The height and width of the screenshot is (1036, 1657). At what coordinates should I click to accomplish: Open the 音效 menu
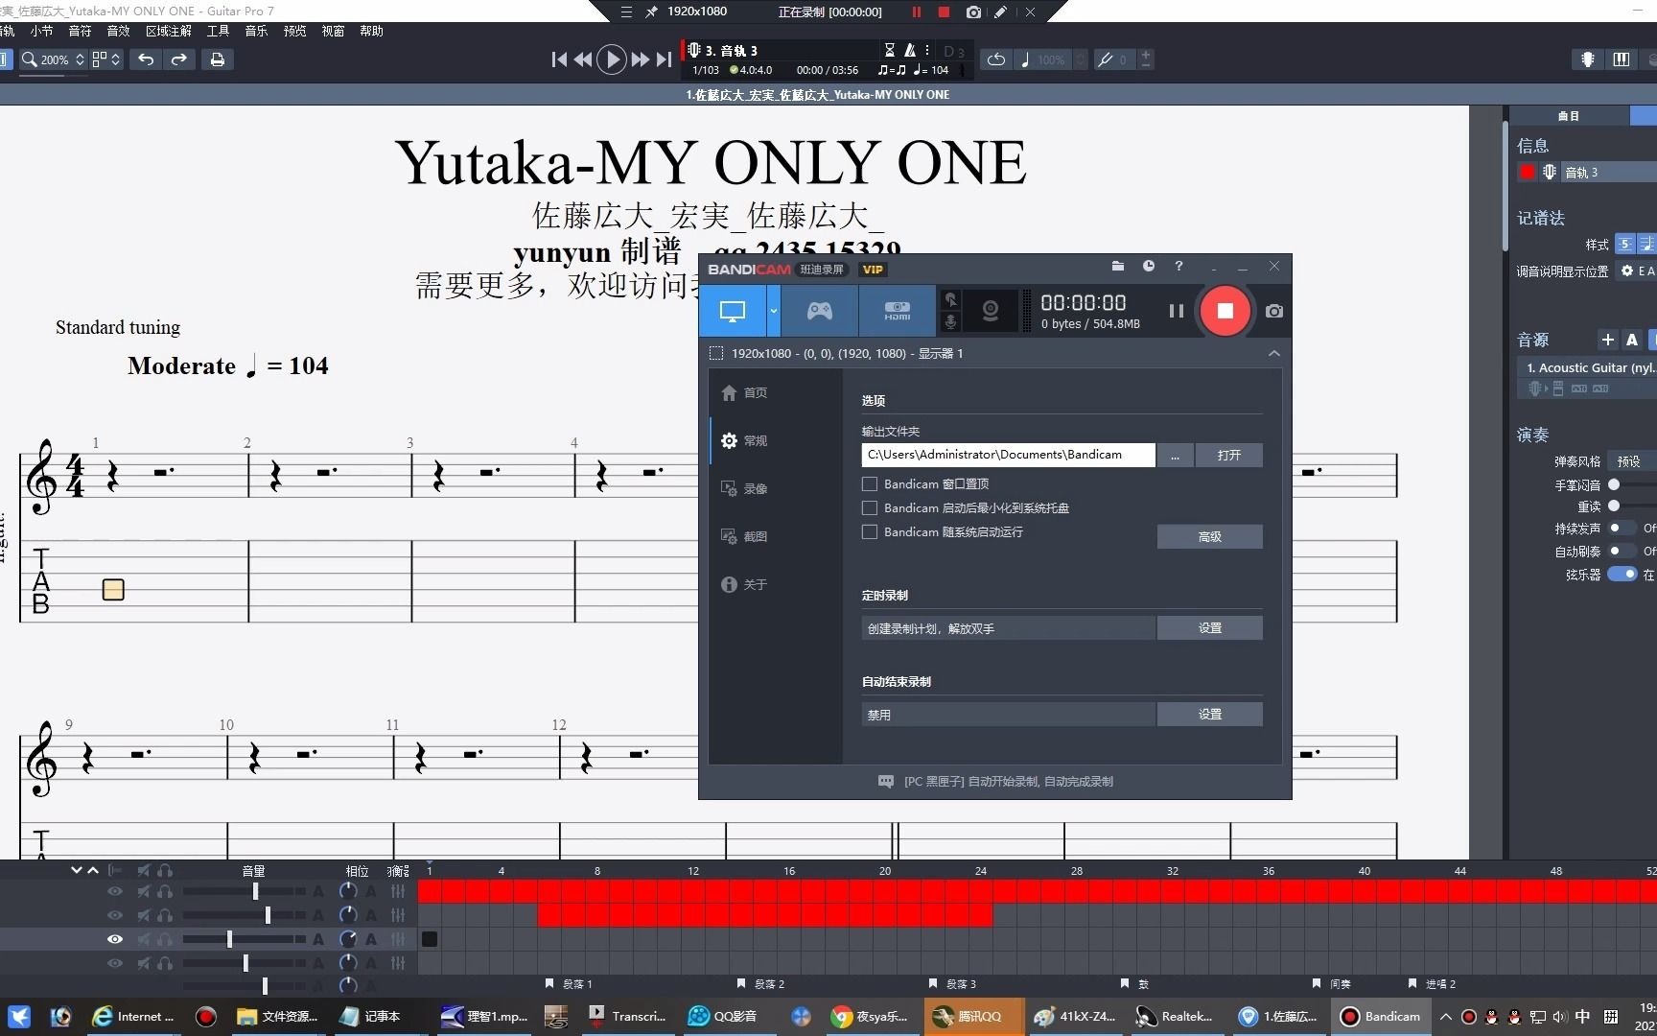coord(118,31)
